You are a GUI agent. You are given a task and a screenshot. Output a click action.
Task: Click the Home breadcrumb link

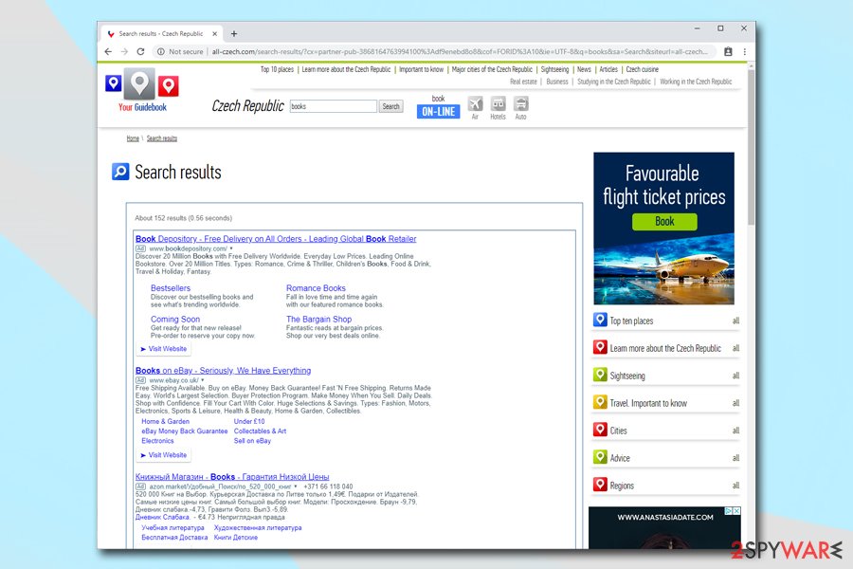point(133,138)
